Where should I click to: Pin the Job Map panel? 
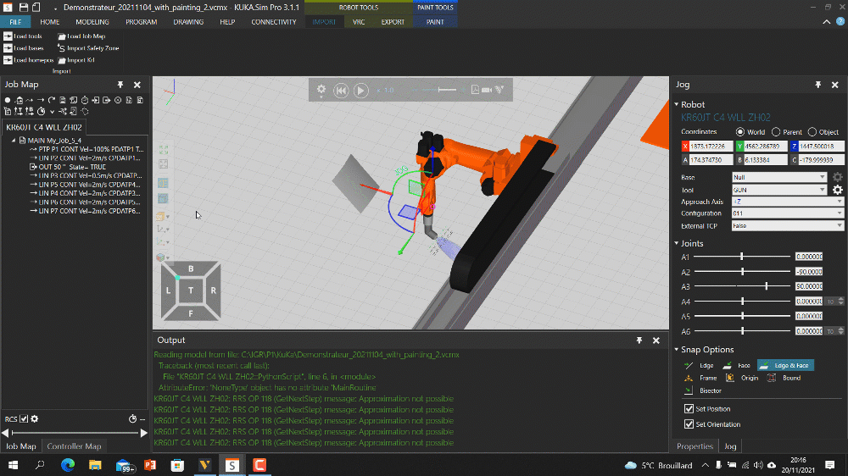(x=120, y=85)
